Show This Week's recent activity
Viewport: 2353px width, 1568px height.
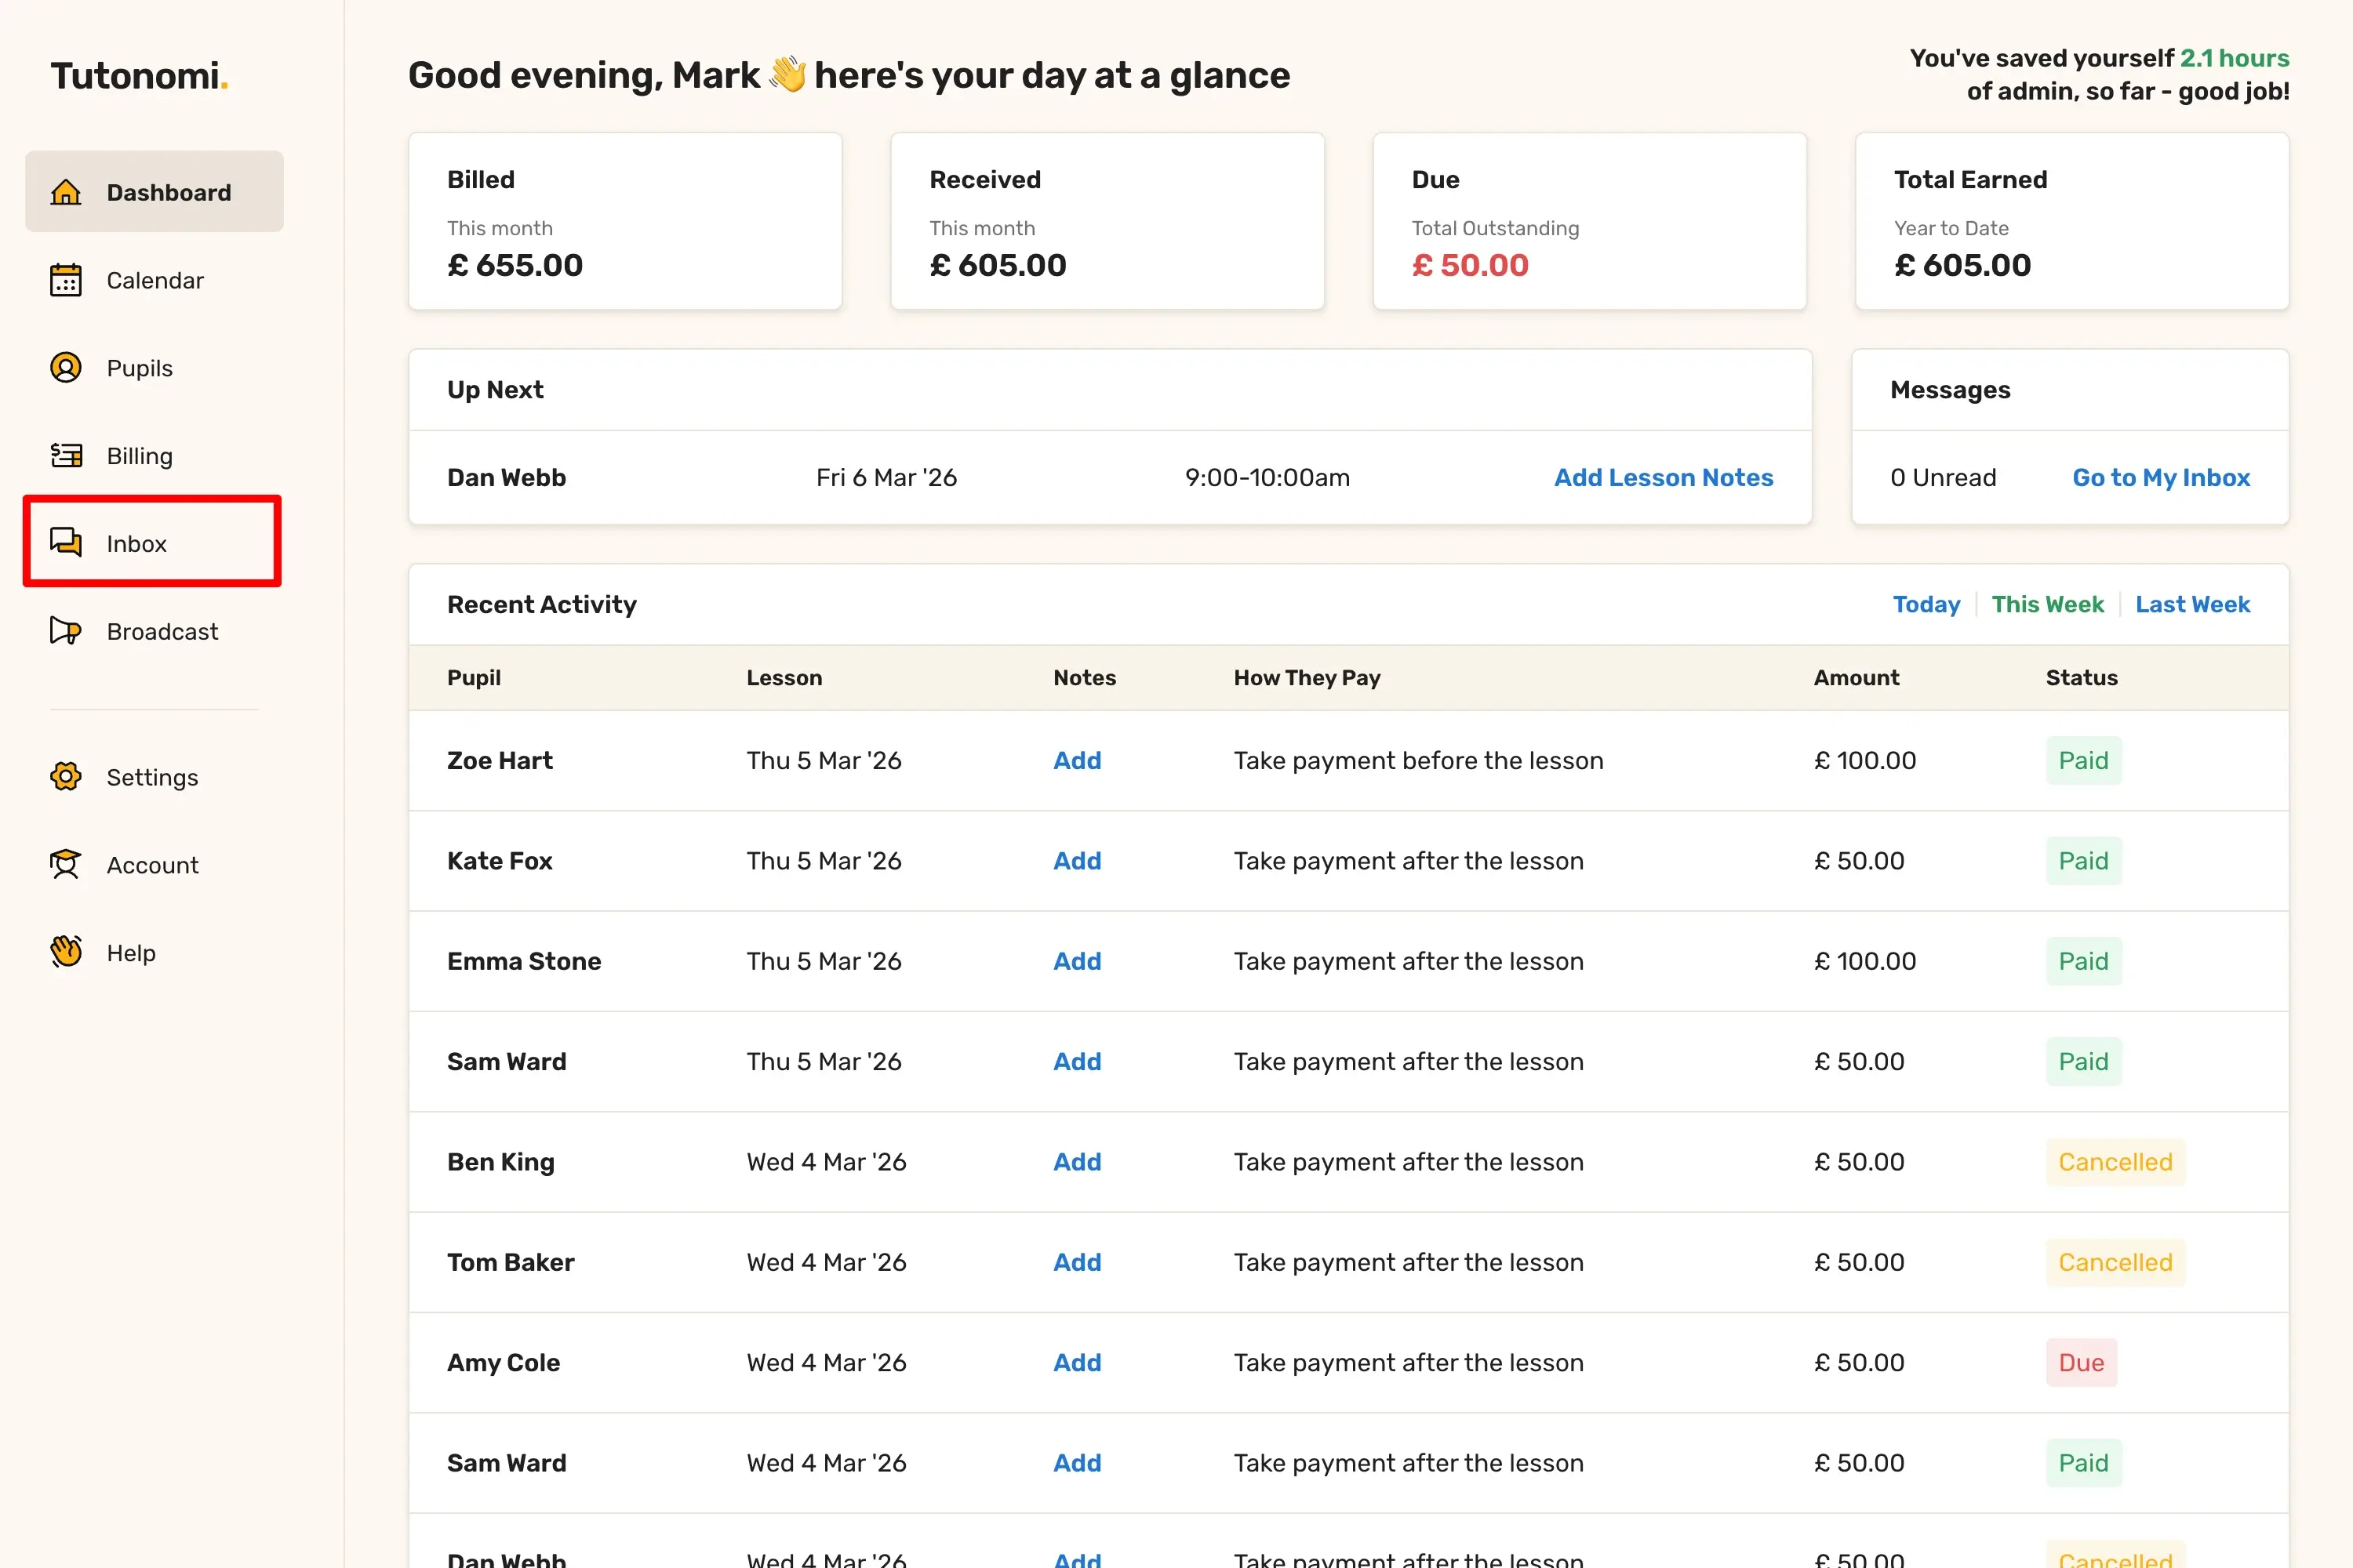tap(2047, 604)
